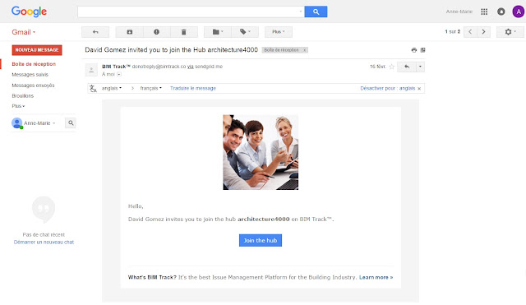Click the blue search magnifier button
526x305 pixels.
[x=316, y=12]
